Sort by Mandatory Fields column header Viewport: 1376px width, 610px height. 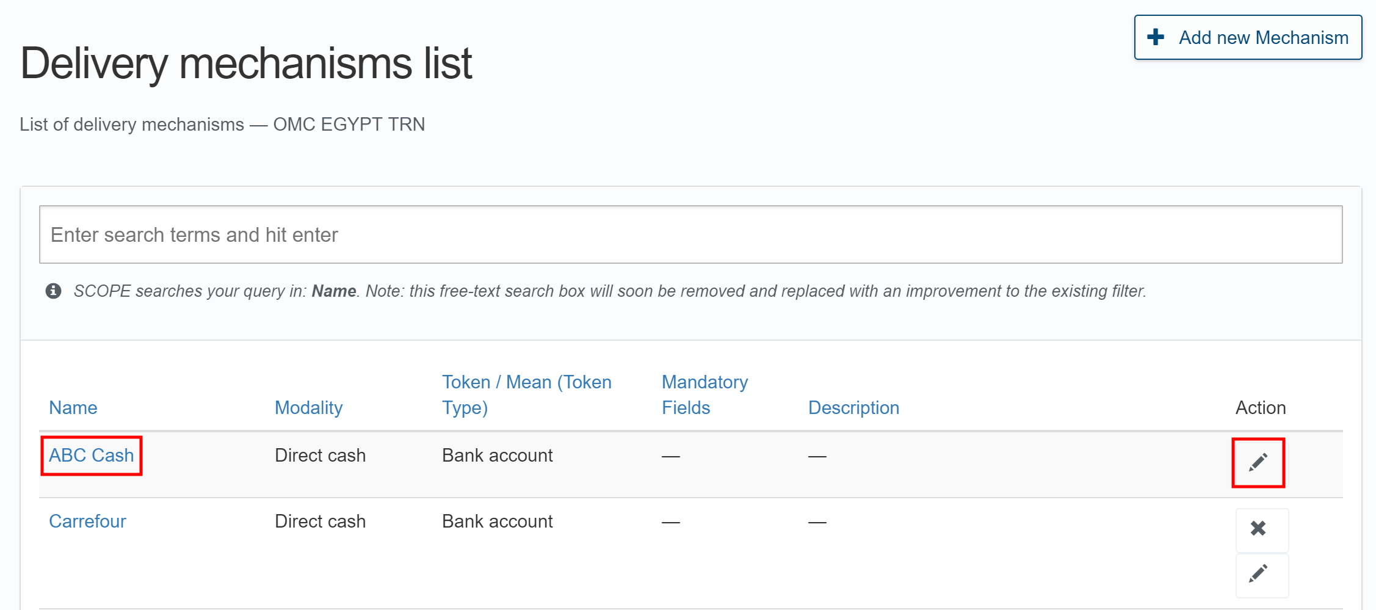click(x=704, y=394)
